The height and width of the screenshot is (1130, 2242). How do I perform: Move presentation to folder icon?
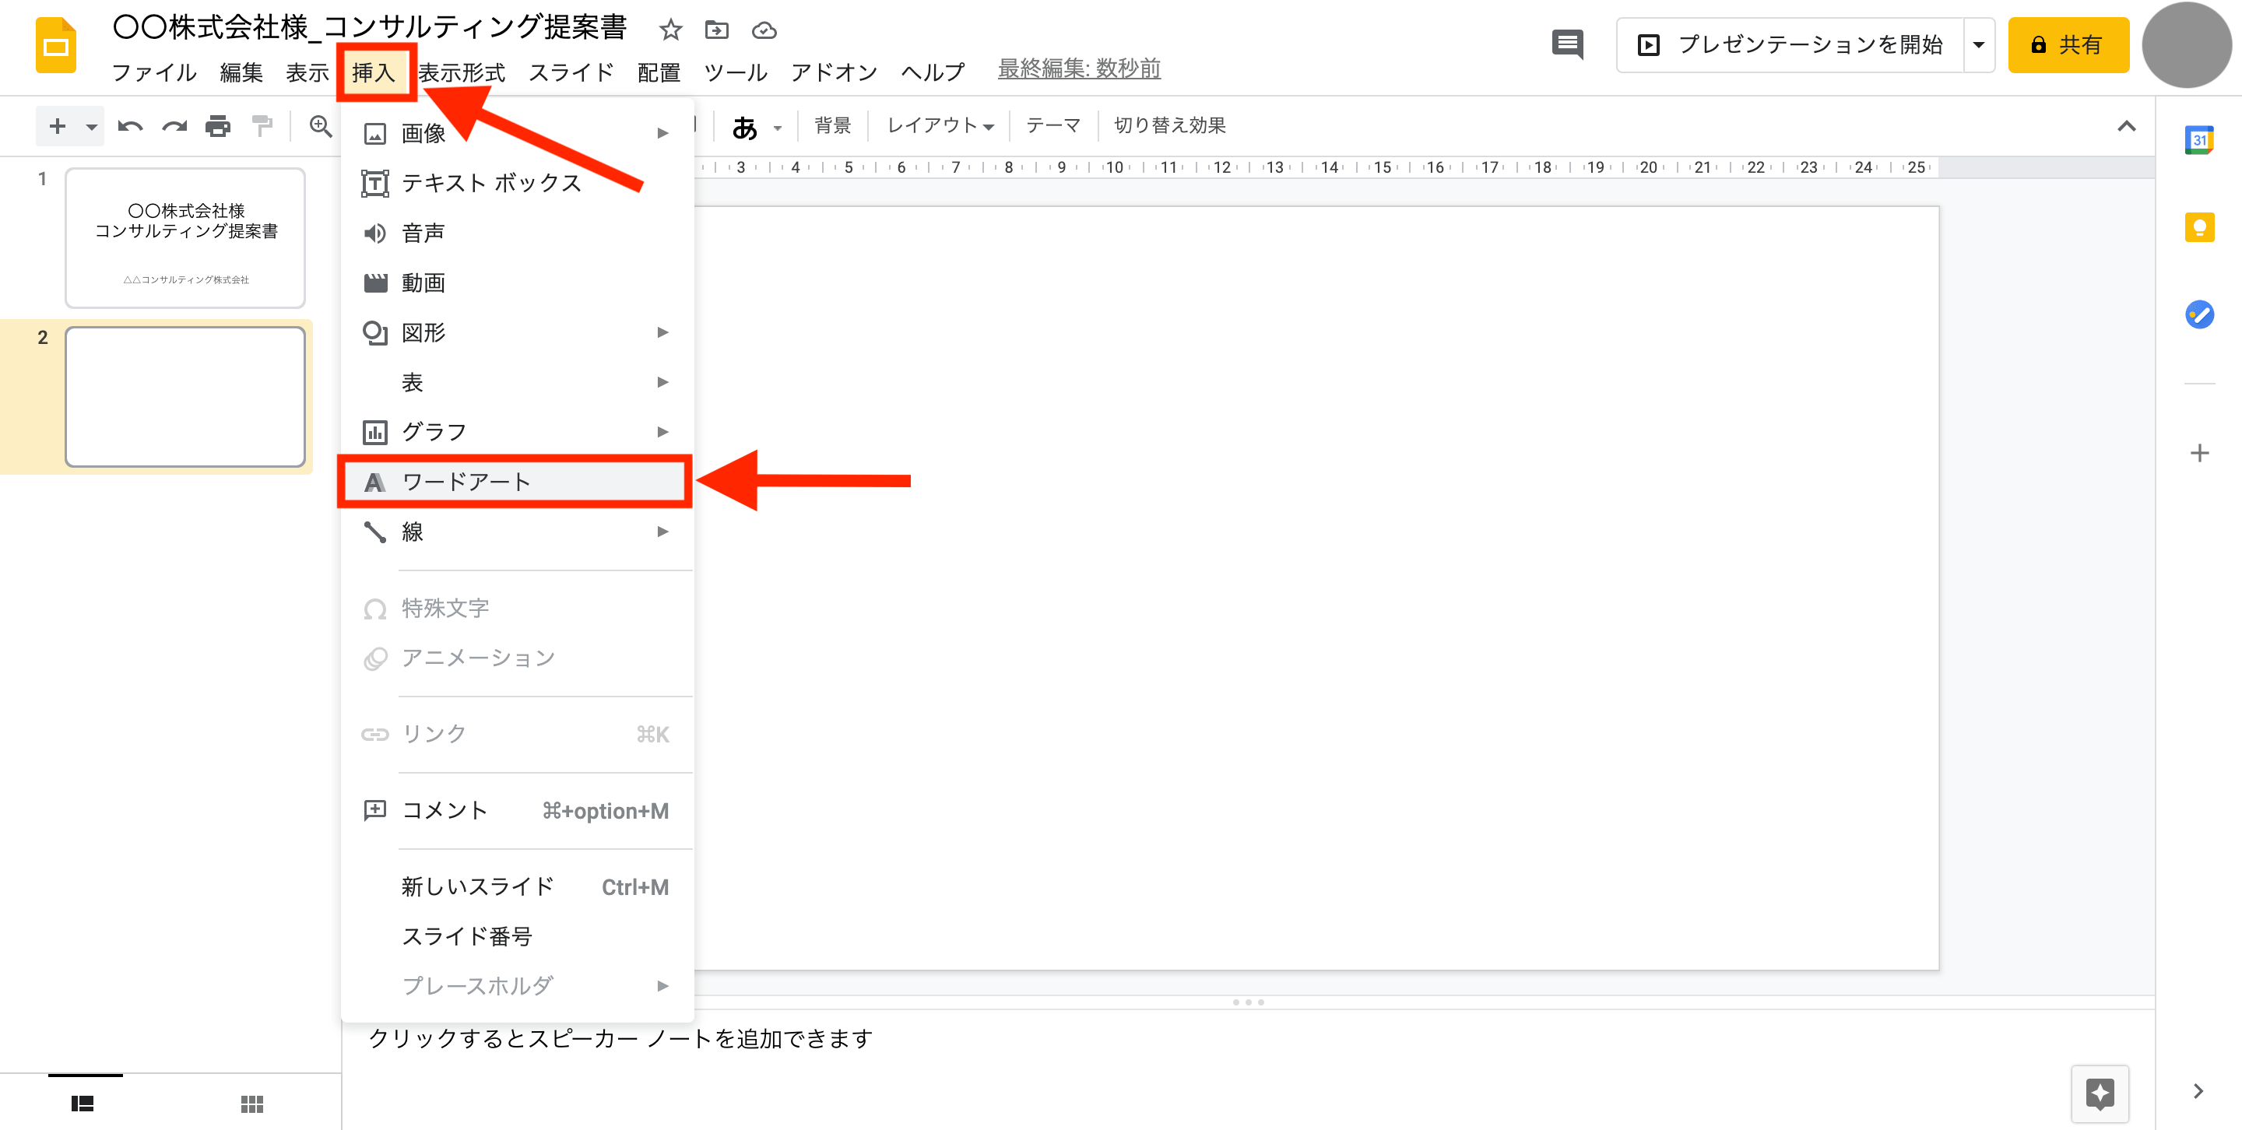coord(716,30)
